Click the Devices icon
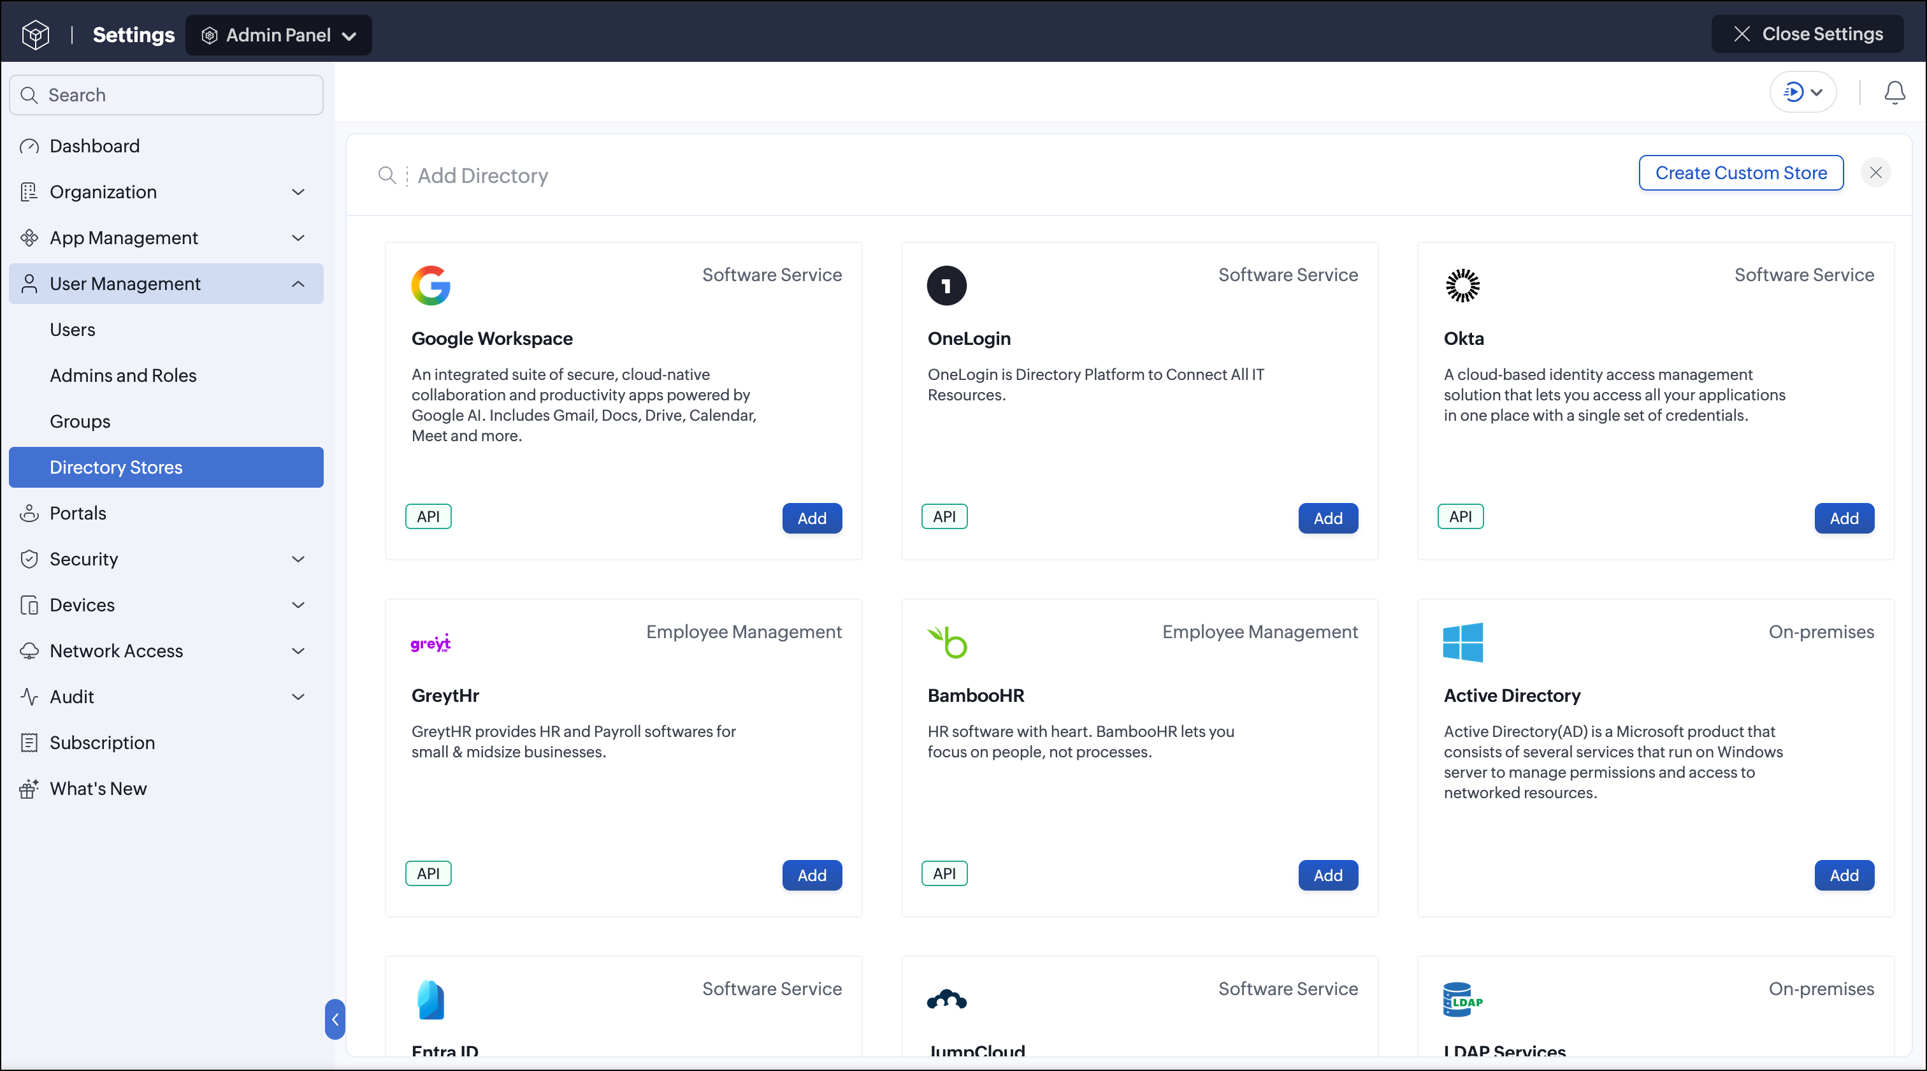Screen dimensions: 1927x1071 [29, 606]
